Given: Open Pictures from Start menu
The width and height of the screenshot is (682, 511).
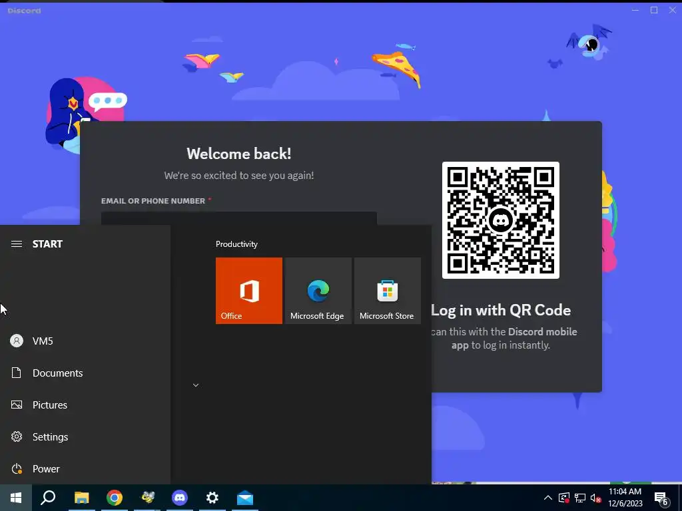Looking at the screenshot, I should (85, 405).
